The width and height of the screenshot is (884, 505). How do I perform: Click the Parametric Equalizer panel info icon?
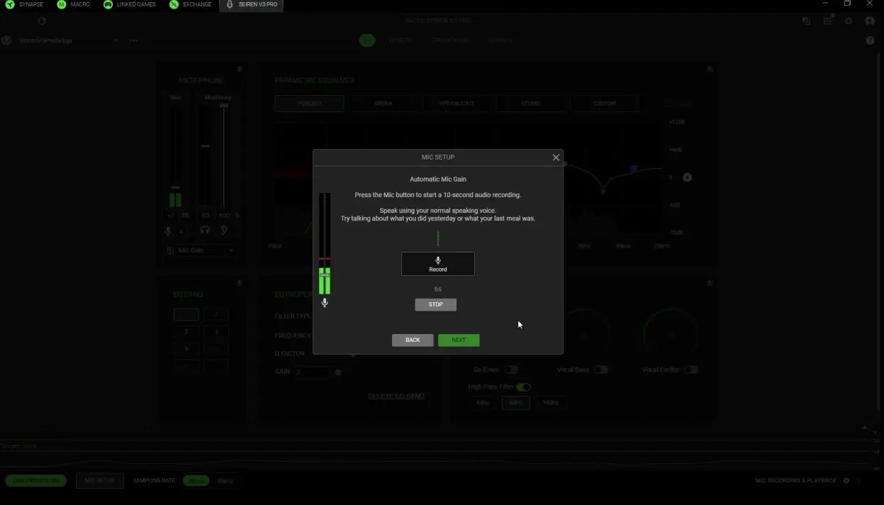point(710,70)
